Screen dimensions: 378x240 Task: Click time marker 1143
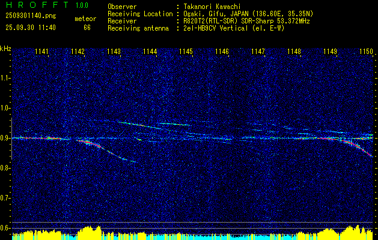click(x=114, y=51)
